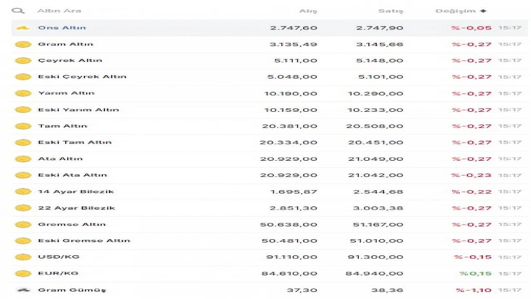This screenshot has width=531, height=299.
Task: Click the Eski Tam Altın buy price 20.334,00
Action: pyautogui.click(x=289, y=143)
